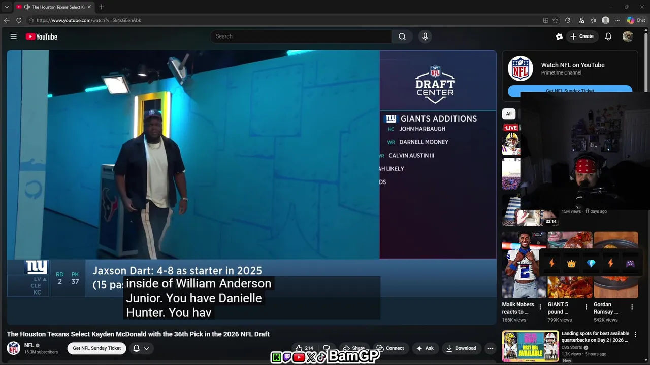This screenshot has width=650, height=365.
Task: Go back with the browser back arrow
Action: tap(7, 20)
